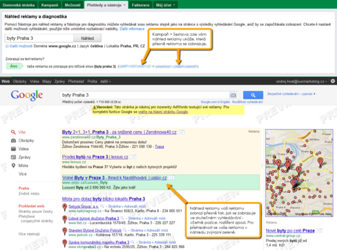Click Změnit místo in the sidebar

click(x=29, y=194)
